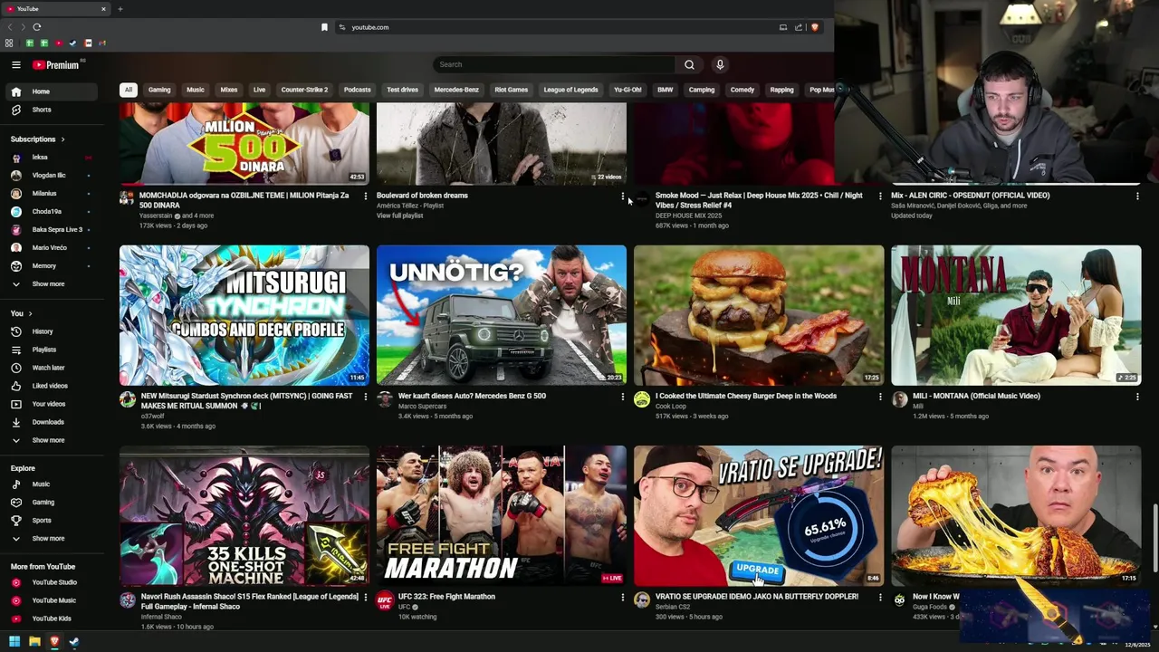Open the Mario Vrećo subscription channel
This screenshot has height=652, width=1159.
click(51, 248)
